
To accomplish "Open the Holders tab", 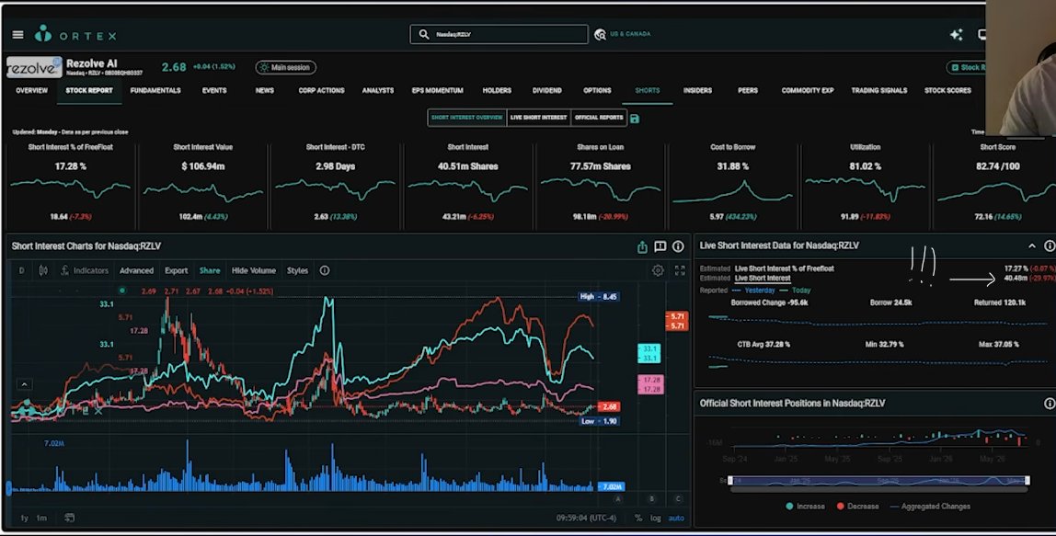I will click(497, 90).
